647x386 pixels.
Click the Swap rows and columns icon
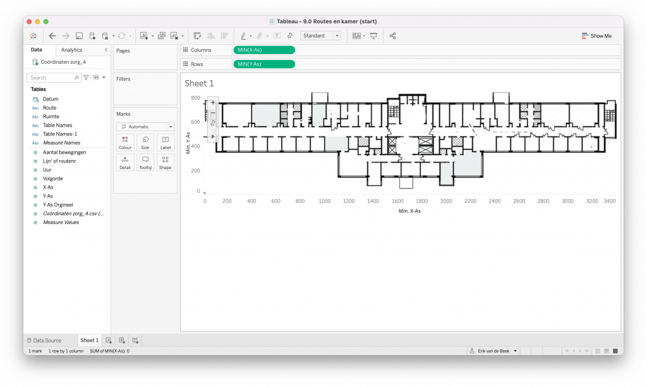pyautogui.click(x=197, y=36)
